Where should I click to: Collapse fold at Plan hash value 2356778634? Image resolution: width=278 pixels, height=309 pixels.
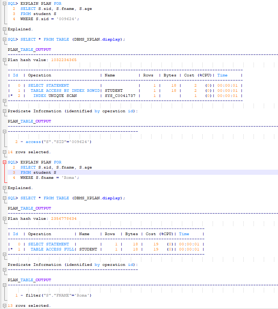4,219
